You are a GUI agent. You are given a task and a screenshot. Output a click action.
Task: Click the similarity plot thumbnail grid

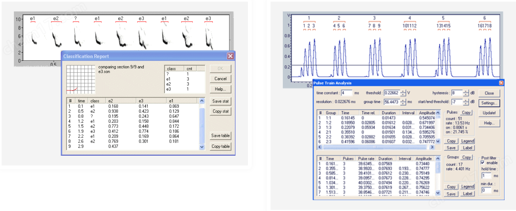click(81, 79)
